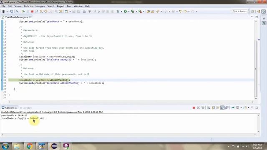The image size is (267, 150).
Task: Switch to the Java perspective icon
Action: pyautogui.click(x=259, y=11)
